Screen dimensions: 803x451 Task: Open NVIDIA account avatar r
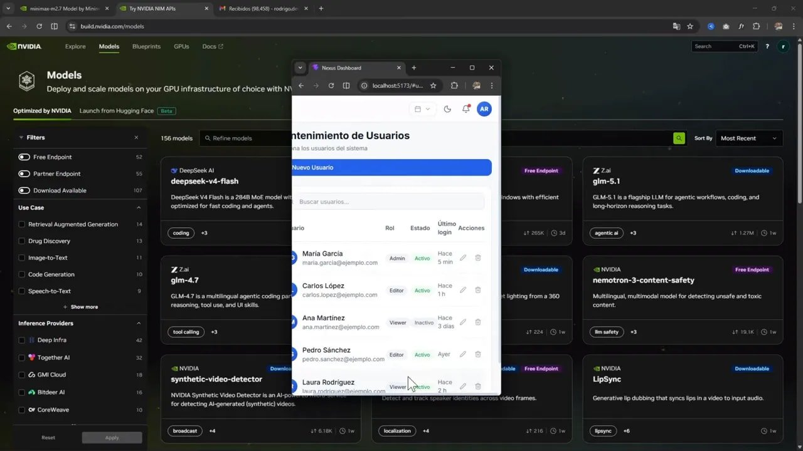783,46
